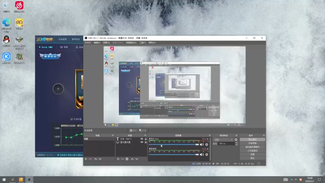Open scene transition properties gear
The image size is (325, 183).
[x=236, y=139]
